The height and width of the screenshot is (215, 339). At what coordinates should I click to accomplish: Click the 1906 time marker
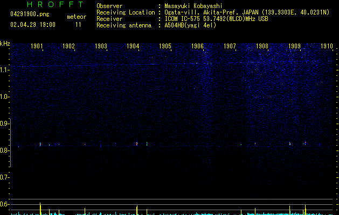197,46
